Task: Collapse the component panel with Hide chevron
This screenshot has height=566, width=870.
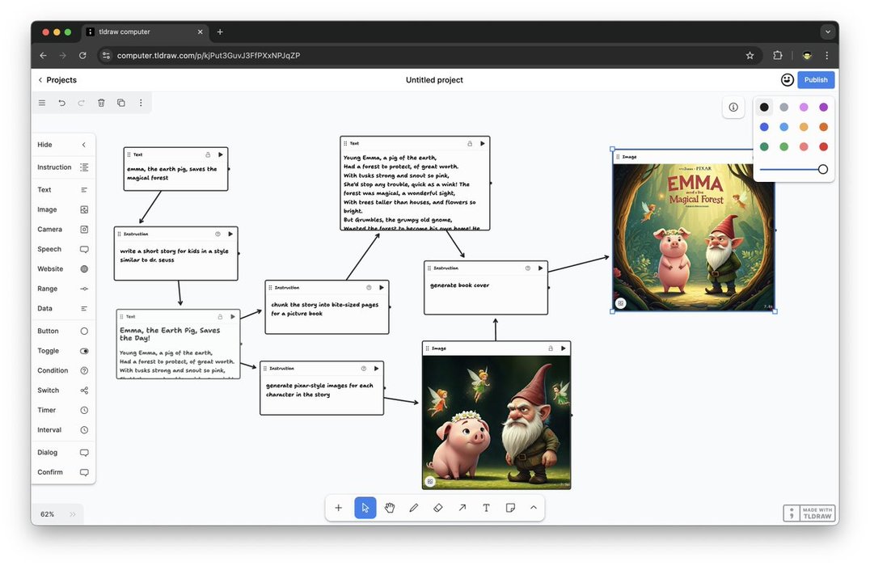Action: (x=84, y=145)
